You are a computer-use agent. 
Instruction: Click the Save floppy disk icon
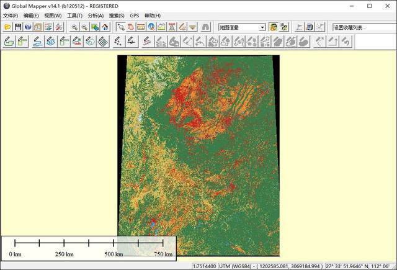18,27
